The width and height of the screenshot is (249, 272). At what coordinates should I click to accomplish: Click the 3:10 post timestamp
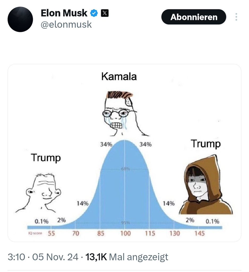tap(16, 257)
